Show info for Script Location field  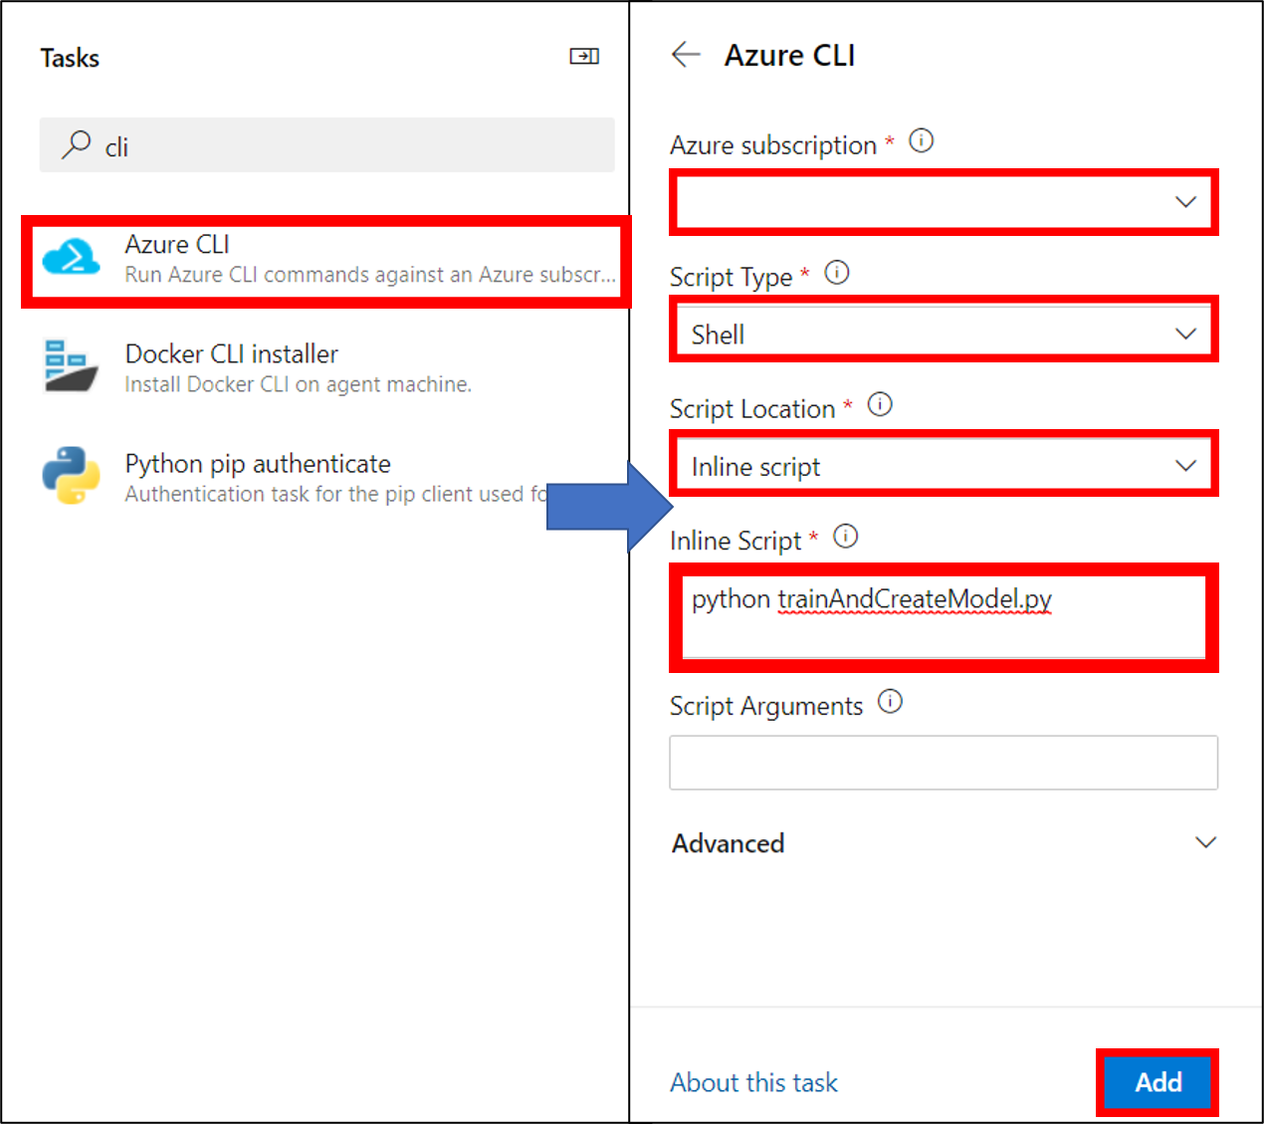880,405
